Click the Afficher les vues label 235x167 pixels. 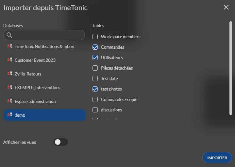tap(20, 142)
